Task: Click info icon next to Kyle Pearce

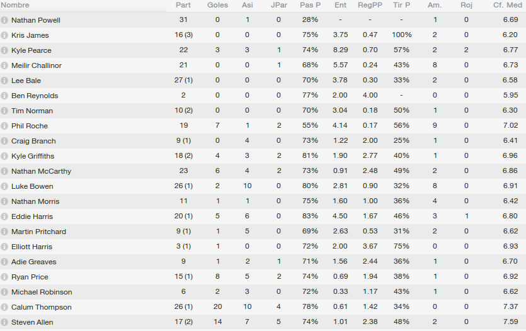Action: 4,50
